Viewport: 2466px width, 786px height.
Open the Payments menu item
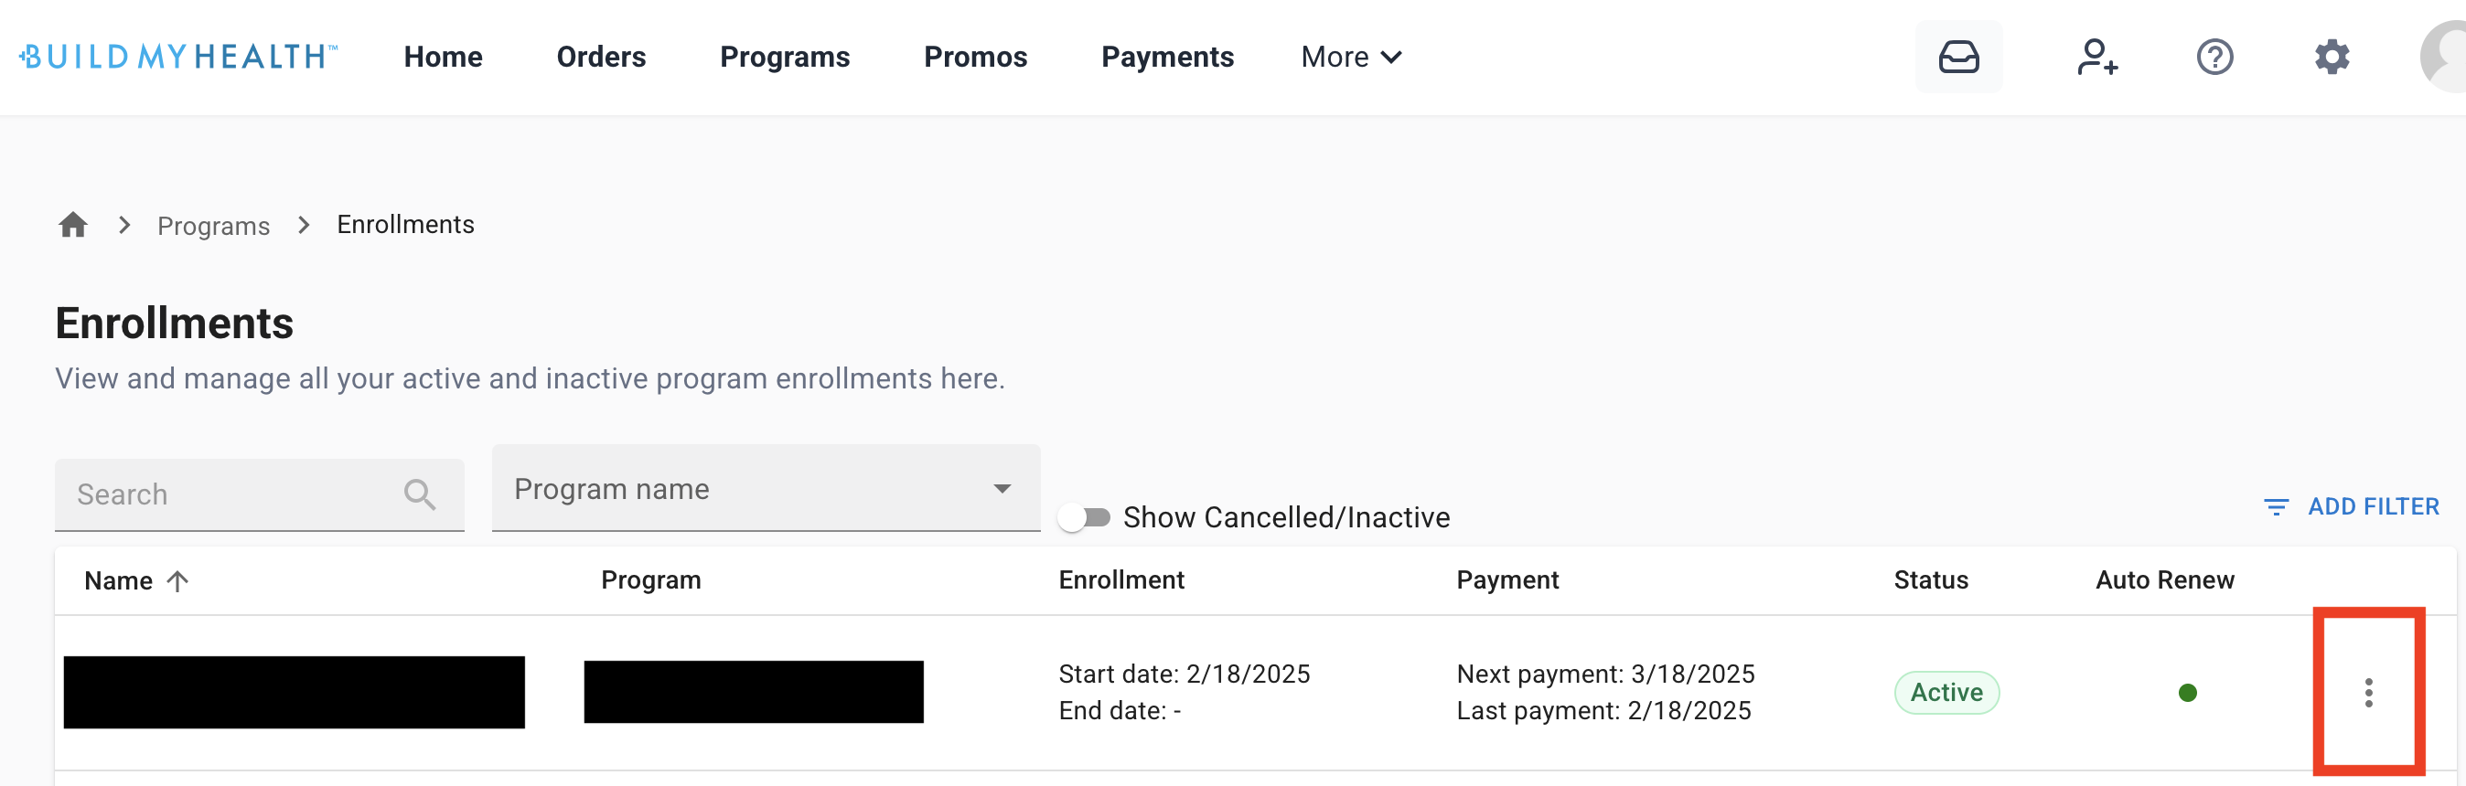(x=1167, y=57)
